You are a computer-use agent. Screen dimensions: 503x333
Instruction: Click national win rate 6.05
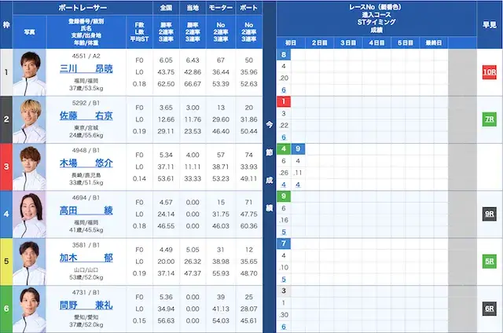(x=166, y=60)
